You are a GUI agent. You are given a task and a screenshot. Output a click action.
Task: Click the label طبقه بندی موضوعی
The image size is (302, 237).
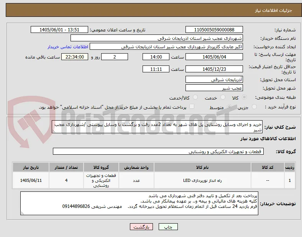point(276,97)
